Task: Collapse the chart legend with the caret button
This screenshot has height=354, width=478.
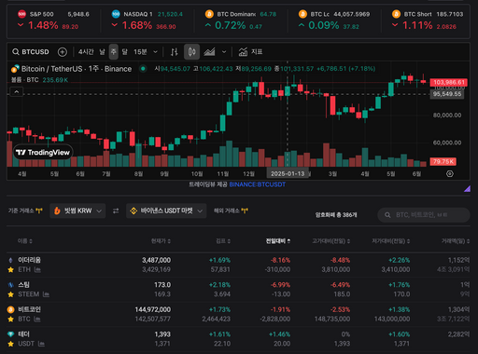Action: coord(17,92)
